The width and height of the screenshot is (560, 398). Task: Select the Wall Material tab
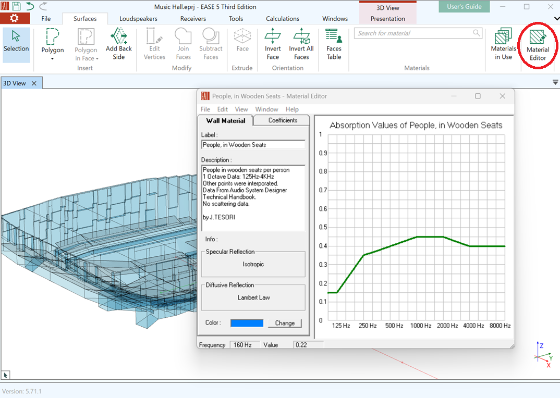(226, 121)
